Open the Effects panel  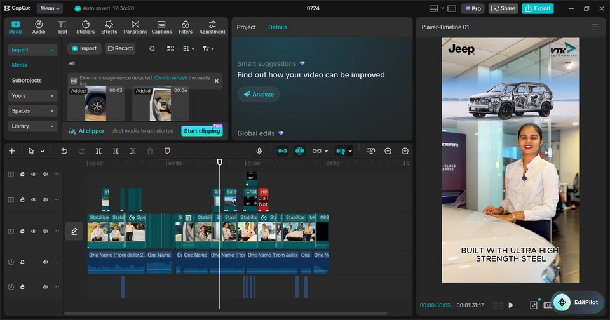click(109, 27)
